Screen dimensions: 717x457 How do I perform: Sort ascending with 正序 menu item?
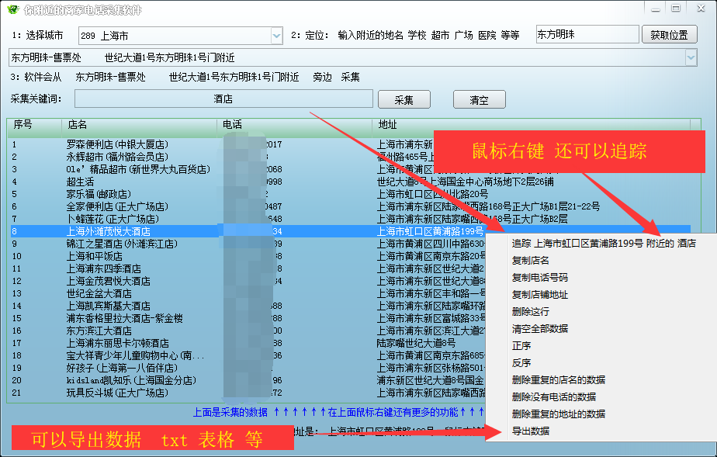coord(521,346)
